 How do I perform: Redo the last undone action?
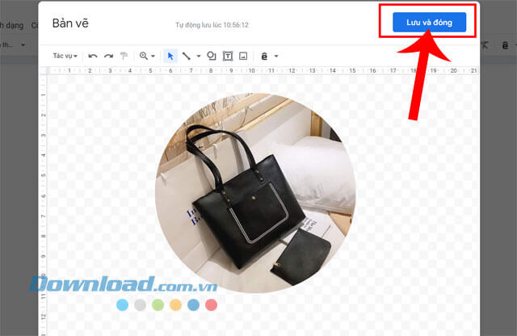click(108, 56)
